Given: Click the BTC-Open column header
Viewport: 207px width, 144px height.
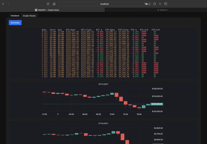Looking at the screenshot, I should [71, 30].
